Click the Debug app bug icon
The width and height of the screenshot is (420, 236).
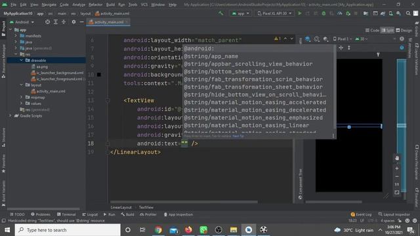pyautogui.click(x=324, y=13)
